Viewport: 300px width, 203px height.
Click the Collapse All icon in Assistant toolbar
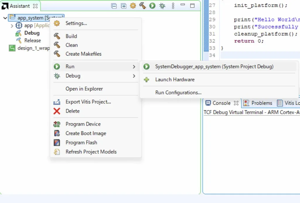pyautogui.click(x=114, y=6)
